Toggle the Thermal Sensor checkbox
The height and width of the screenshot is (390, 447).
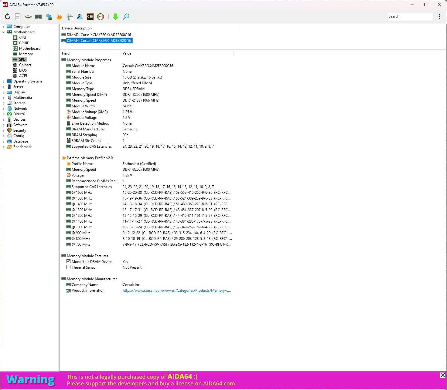(x=69, y=267)
